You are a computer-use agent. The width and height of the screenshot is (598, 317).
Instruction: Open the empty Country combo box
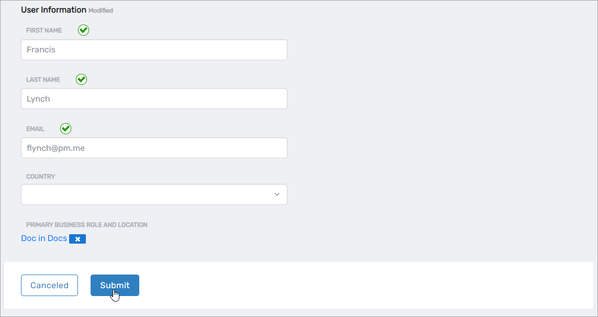point(147,194)
